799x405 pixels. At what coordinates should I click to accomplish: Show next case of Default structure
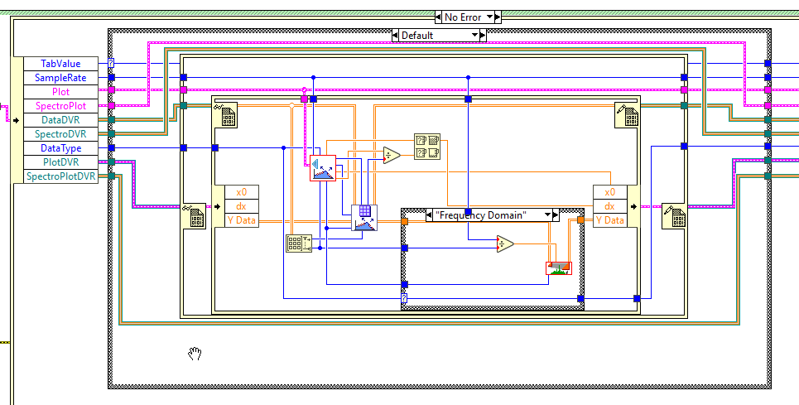point(483,35)
